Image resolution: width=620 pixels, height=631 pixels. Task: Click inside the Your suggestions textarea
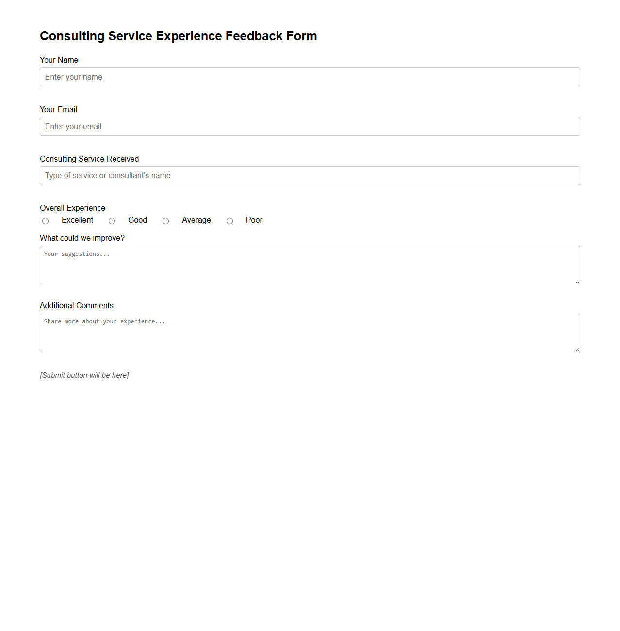click(x=310, y=265)
